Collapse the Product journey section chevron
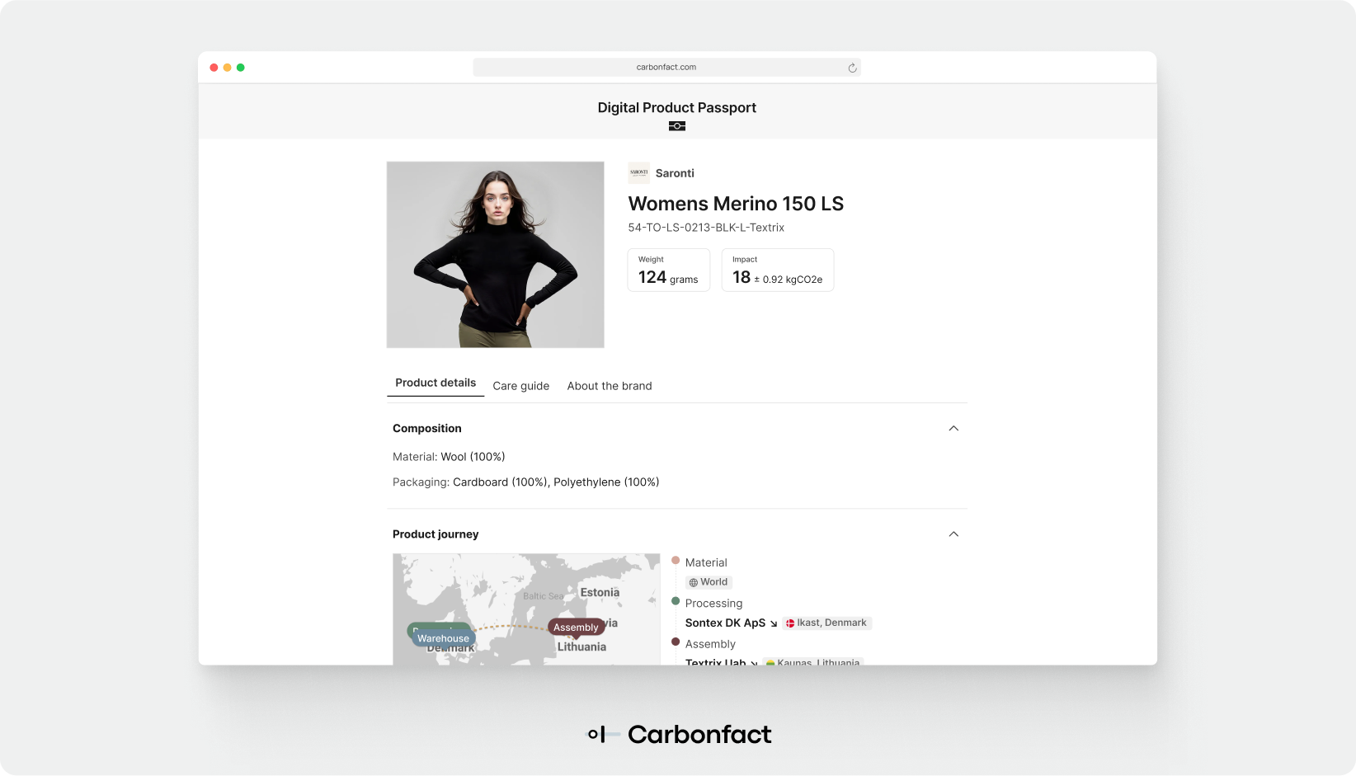 953,534
